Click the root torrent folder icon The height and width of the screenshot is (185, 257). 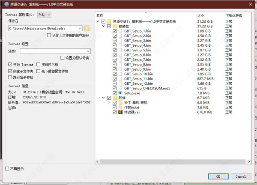click(109, 21)
